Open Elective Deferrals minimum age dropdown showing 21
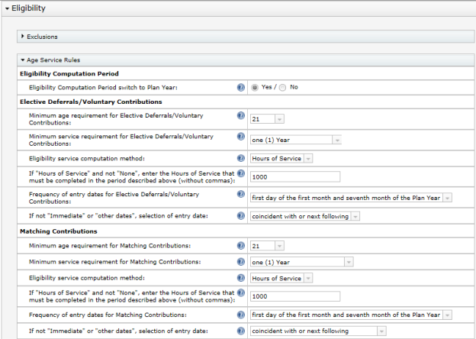 (267, 119)
